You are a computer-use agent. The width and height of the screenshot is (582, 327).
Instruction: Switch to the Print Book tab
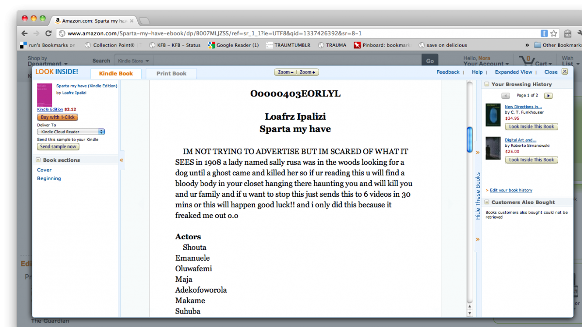click(x=172, y=74)
